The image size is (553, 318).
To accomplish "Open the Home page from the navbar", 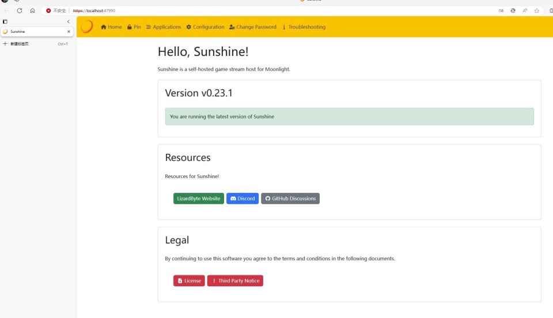I will (x=111, y=27).
